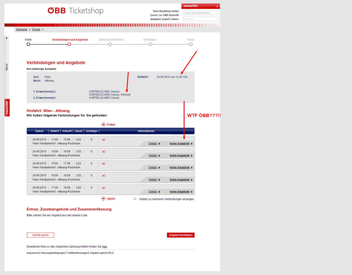Open the Tarifbestimmungen footer link
The width and height of the screenshot is (352, 275).
tap(77, 253)
